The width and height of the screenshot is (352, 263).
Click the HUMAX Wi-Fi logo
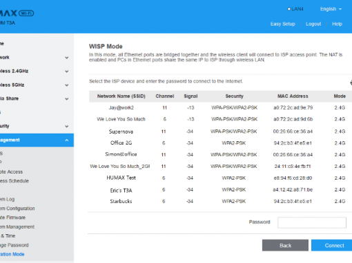coord(17,13)
